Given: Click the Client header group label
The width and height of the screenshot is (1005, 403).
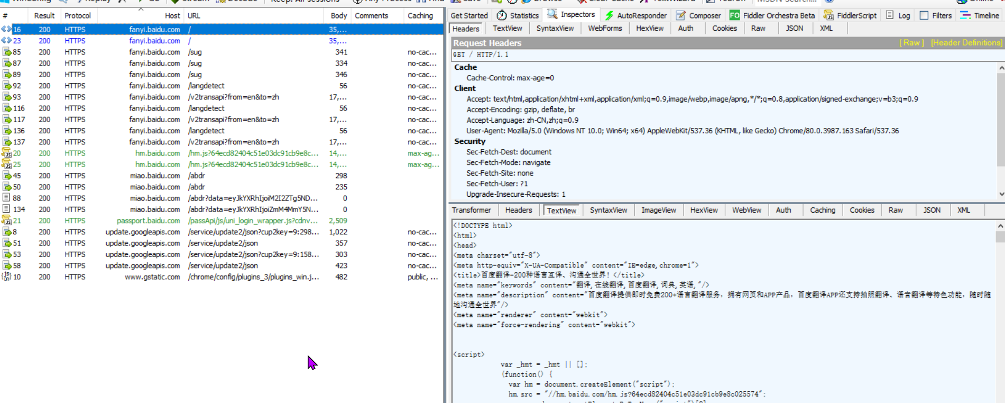Looking at the screenshot, I should [465, 88].
